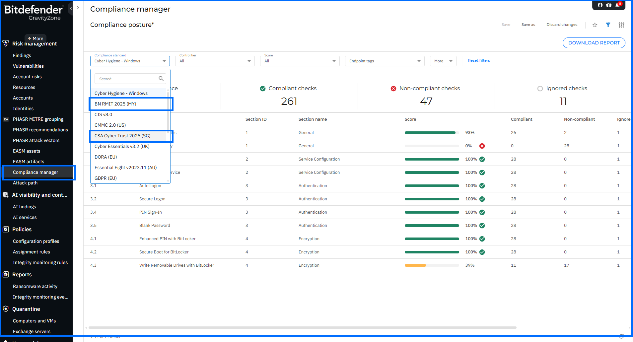Screen dimensions: 633x342
Task: Click the user account icon
Action: [x=600, y=5]
